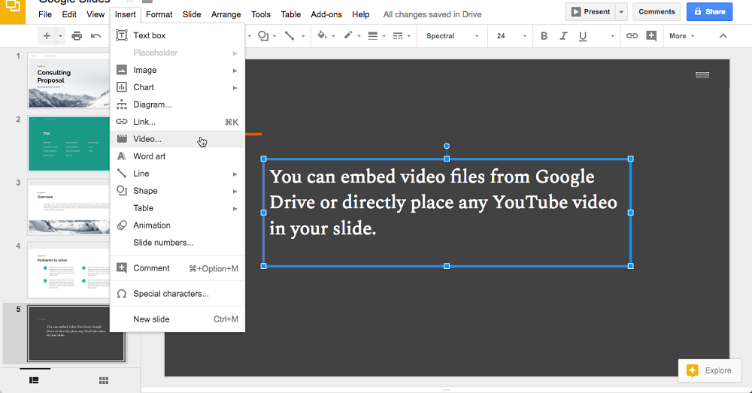Screen dimensions: 752x393
Task: Open the border color pencil picker
Action: [x=349, y=35]
